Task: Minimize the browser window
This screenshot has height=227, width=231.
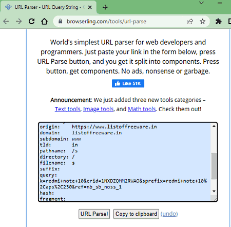Action: (220, 3)
